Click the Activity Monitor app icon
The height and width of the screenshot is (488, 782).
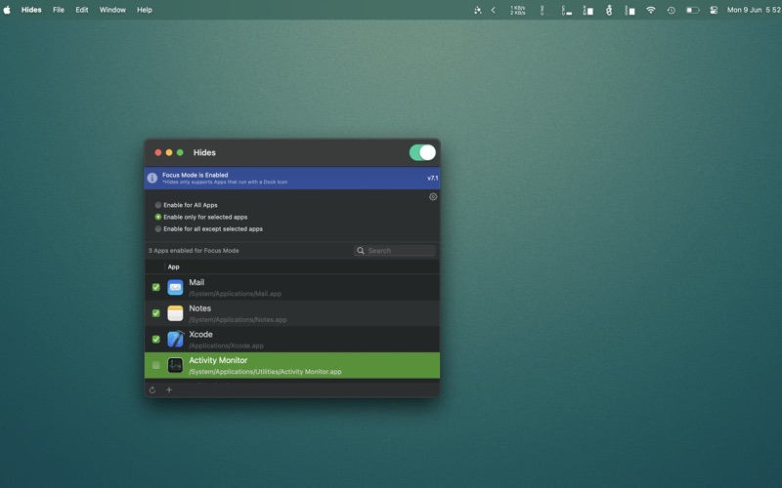(x=175, y=365)
